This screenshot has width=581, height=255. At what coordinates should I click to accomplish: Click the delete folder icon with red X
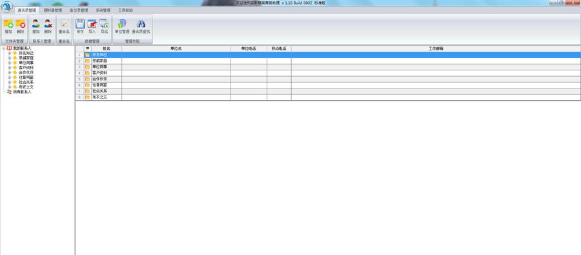click(21, 24)
